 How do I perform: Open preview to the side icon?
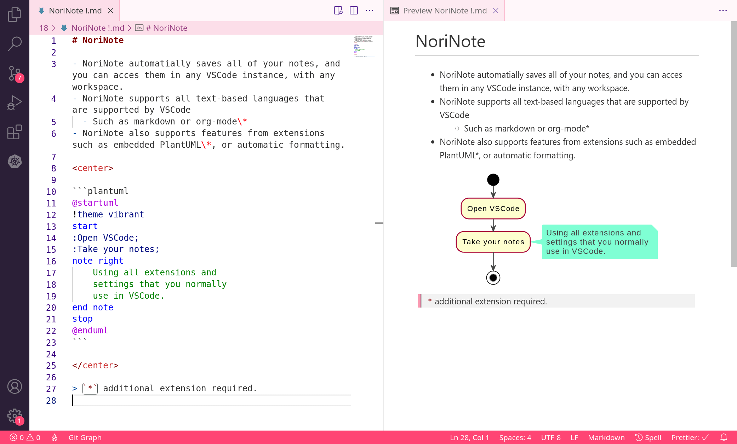[338, 11]
